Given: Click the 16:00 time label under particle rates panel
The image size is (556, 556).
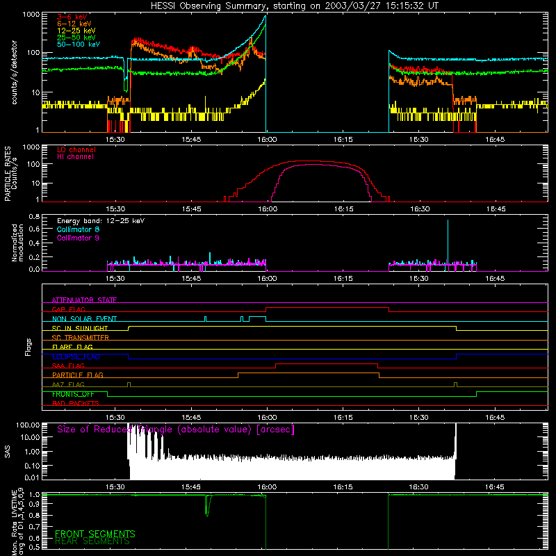Looking at the screenshot, I should 268,209.
